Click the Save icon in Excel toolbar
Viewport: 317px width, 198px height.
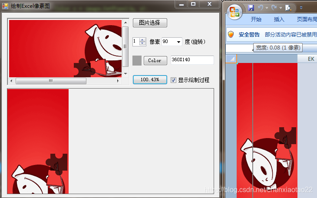click(x=251, y=8)
